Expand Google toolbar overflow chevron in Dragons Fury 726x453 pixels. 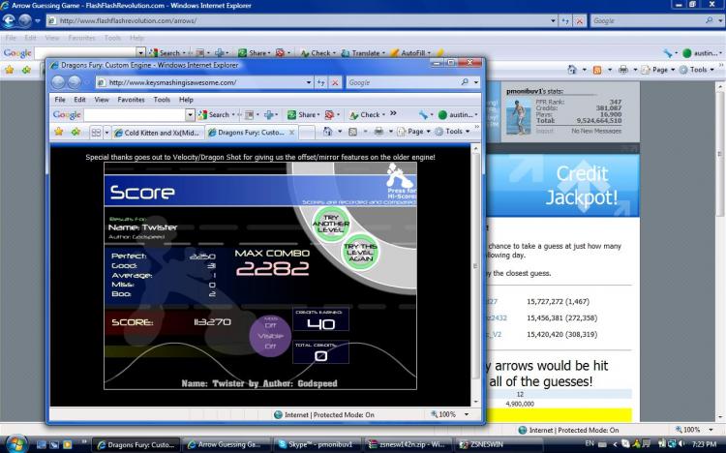click(393, 113)
